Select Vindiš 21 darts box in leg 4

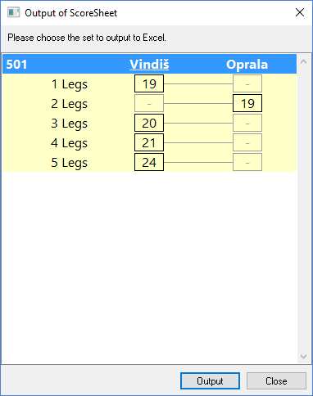click(x=149, y=142)
